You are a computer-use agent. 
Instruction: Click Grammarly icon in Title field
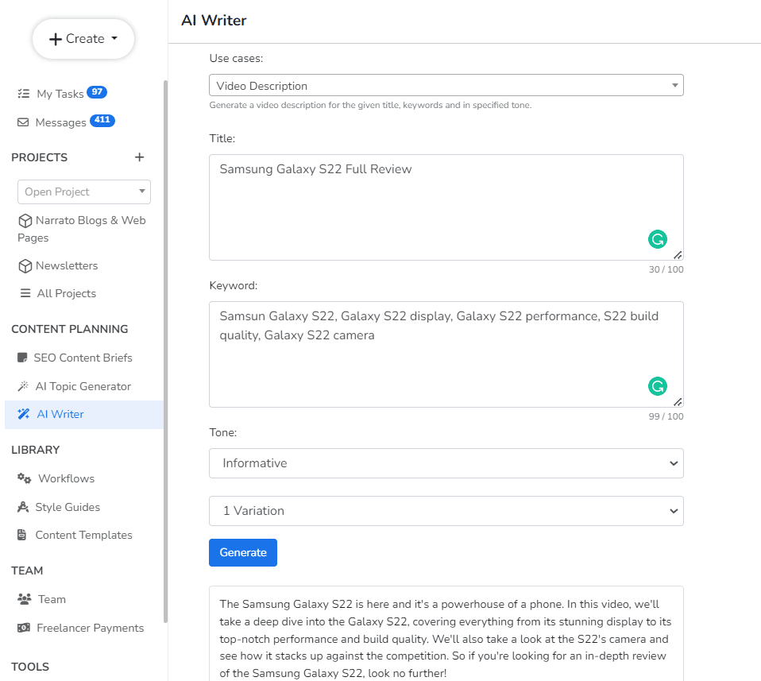pyautogui.click(x=658, y=239)
